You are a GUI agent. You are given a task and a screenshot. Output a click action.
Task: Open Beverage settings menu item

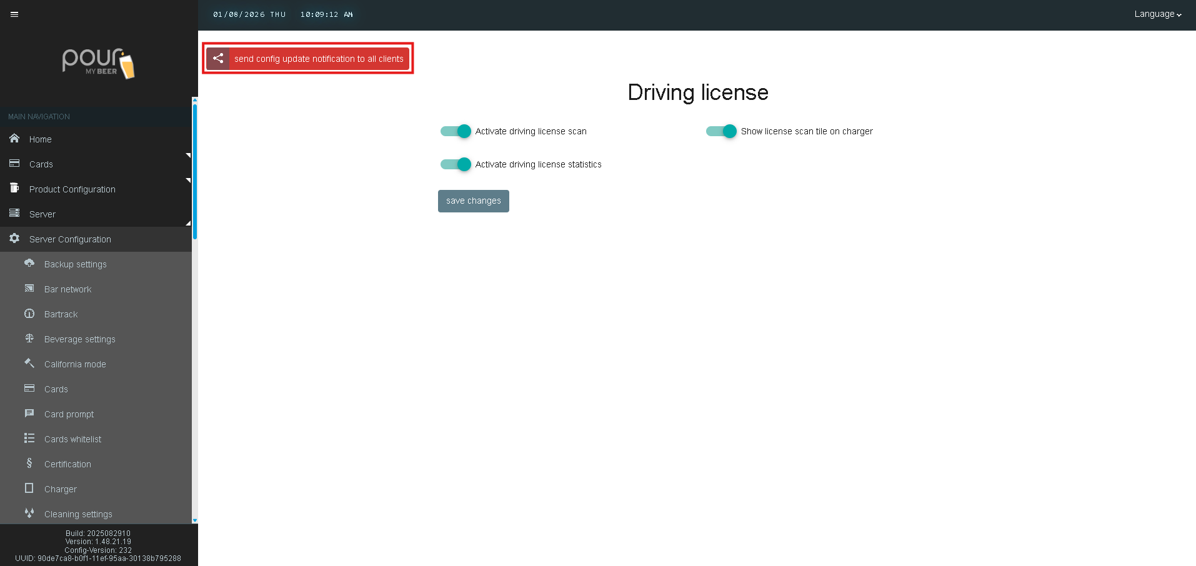click(x=79, y=339)
